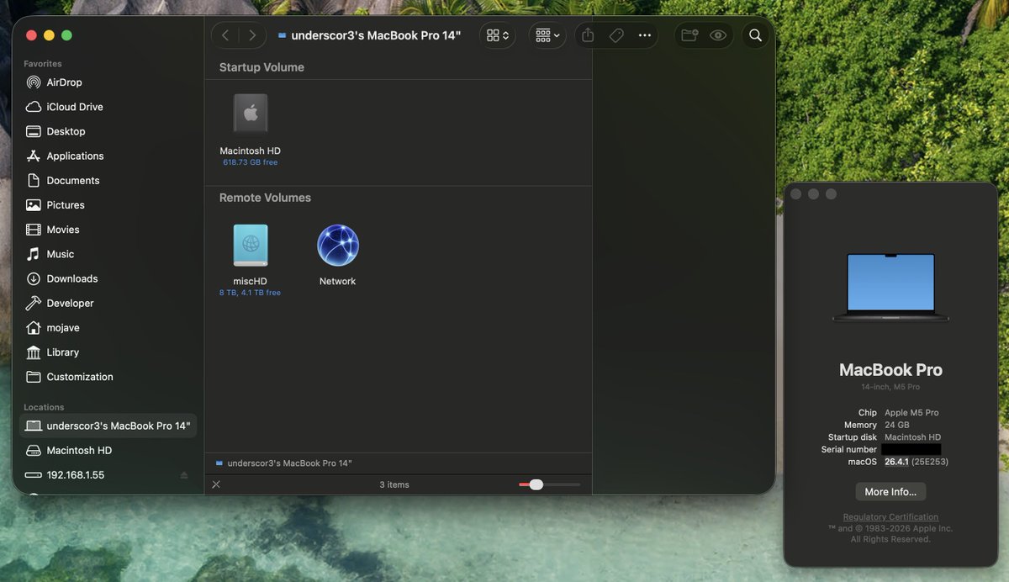Open iCloud Drive in the sidebar

(x=108, y=107)
